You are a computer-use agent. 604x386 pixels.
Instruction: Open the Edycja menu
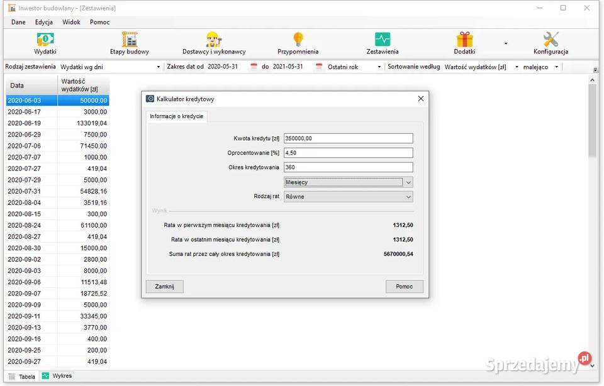(x=44, y=22)
